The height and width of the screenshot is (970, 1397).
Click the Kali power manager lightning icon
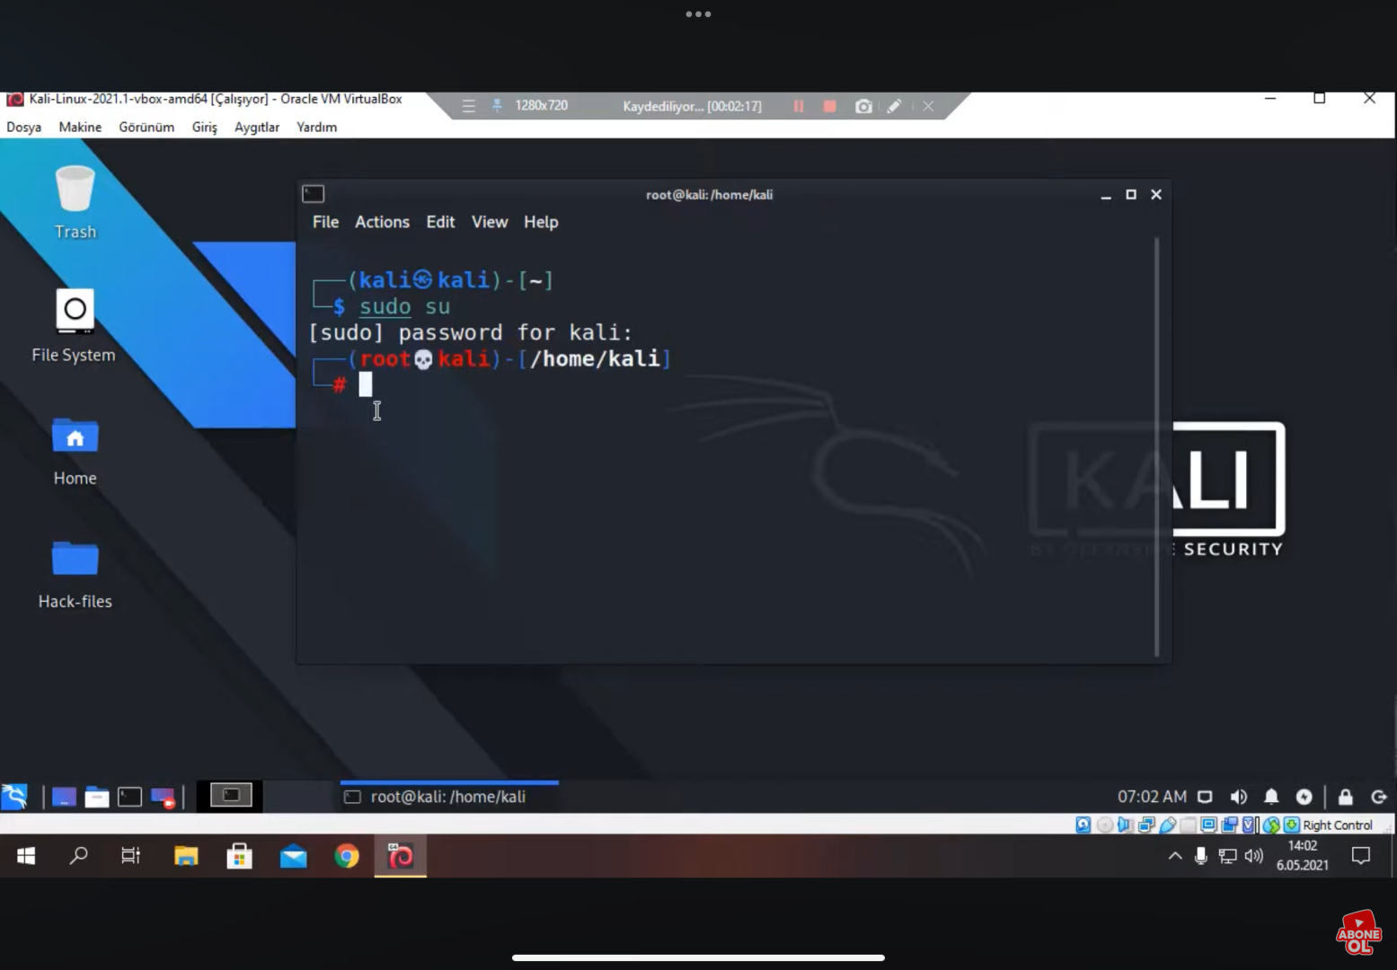pos(1304,797)
